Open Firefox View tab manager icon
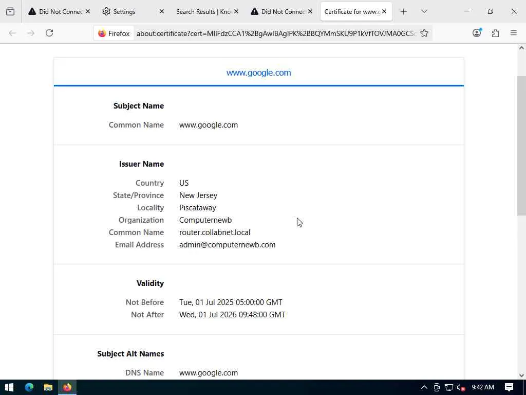 10,11
